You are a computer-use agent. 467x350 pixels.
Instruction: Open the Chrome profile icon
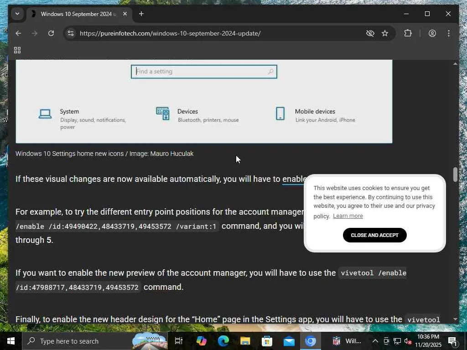(x=432, y=33)
